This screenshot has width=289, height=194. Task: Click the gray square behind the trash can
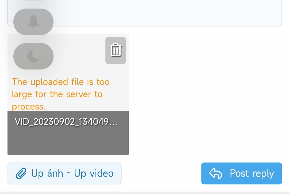(116, 51)
